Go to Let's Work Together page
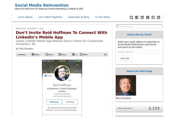Screen dimensions: 175x117 tap(50, 17)
